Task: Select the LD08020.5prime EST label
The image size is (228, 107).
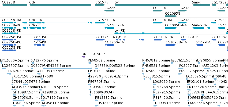Action: click(166, 82)
